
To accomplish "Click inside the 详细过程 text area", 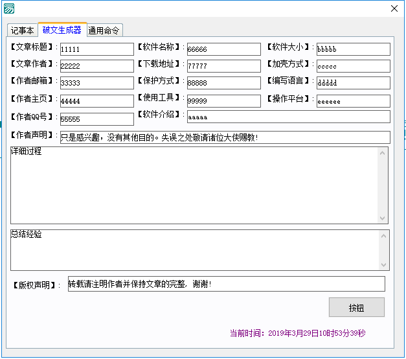I will [194, 185].
